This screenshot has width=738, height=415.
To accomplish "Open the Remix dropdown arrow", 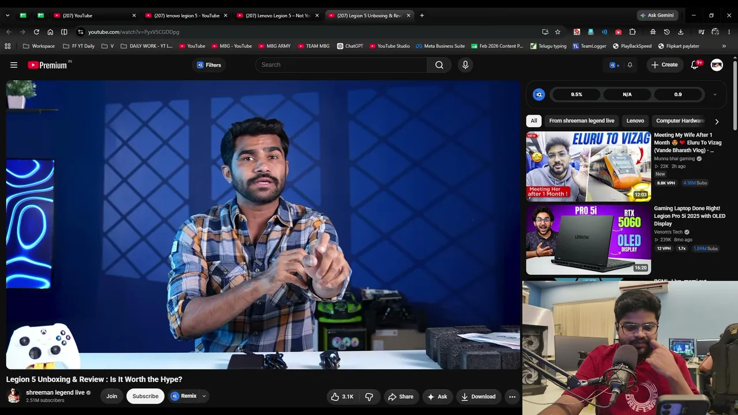I will 204,397.
